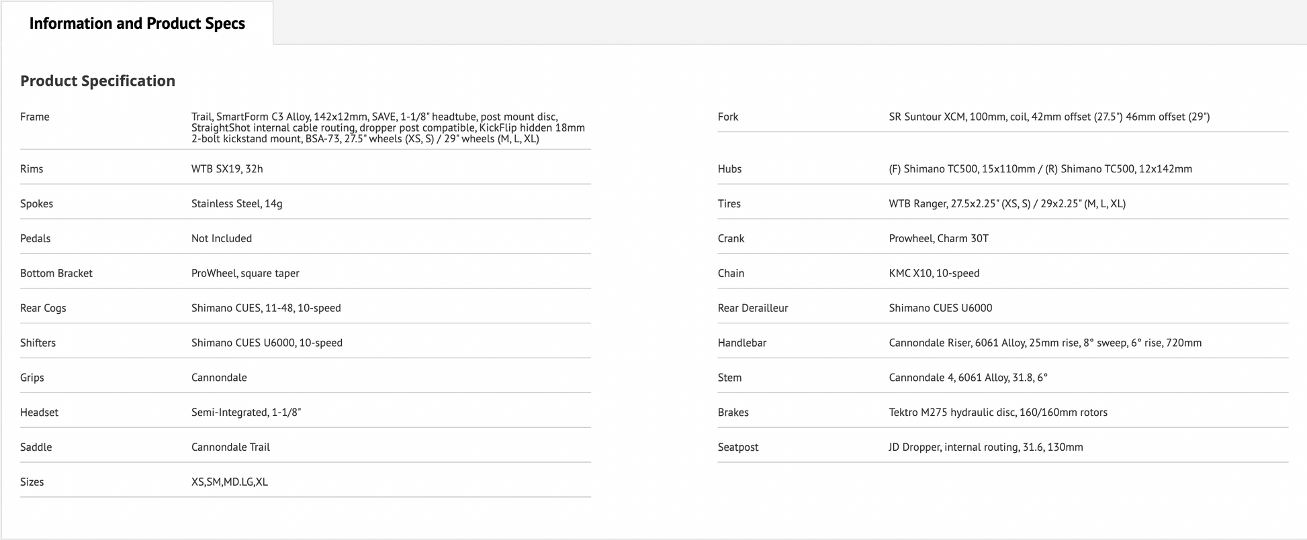Click the SmartForm C3 Alloy frame description
Image resolution: width=1307 pixels, height=540 pixels.
pyautogui.click(x=388, y=127)
